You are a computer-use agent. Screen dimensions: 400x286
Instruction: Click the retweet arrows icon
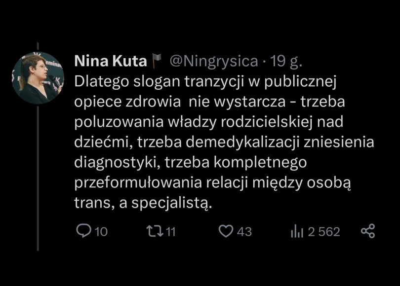click(155, 231)
